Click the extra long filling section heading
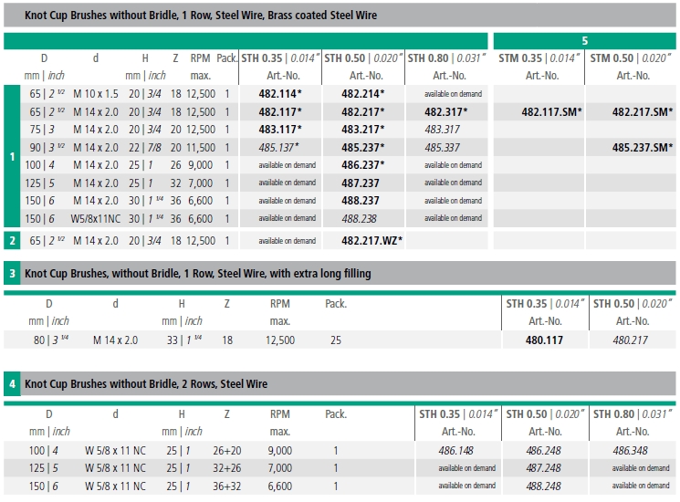680x502 pixels. point(198,274)
